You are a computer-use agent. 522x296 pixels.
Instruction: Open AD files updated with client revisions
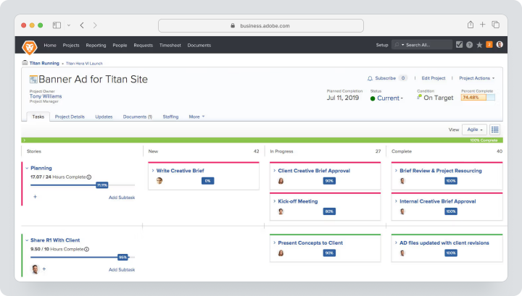click(444, 243)
